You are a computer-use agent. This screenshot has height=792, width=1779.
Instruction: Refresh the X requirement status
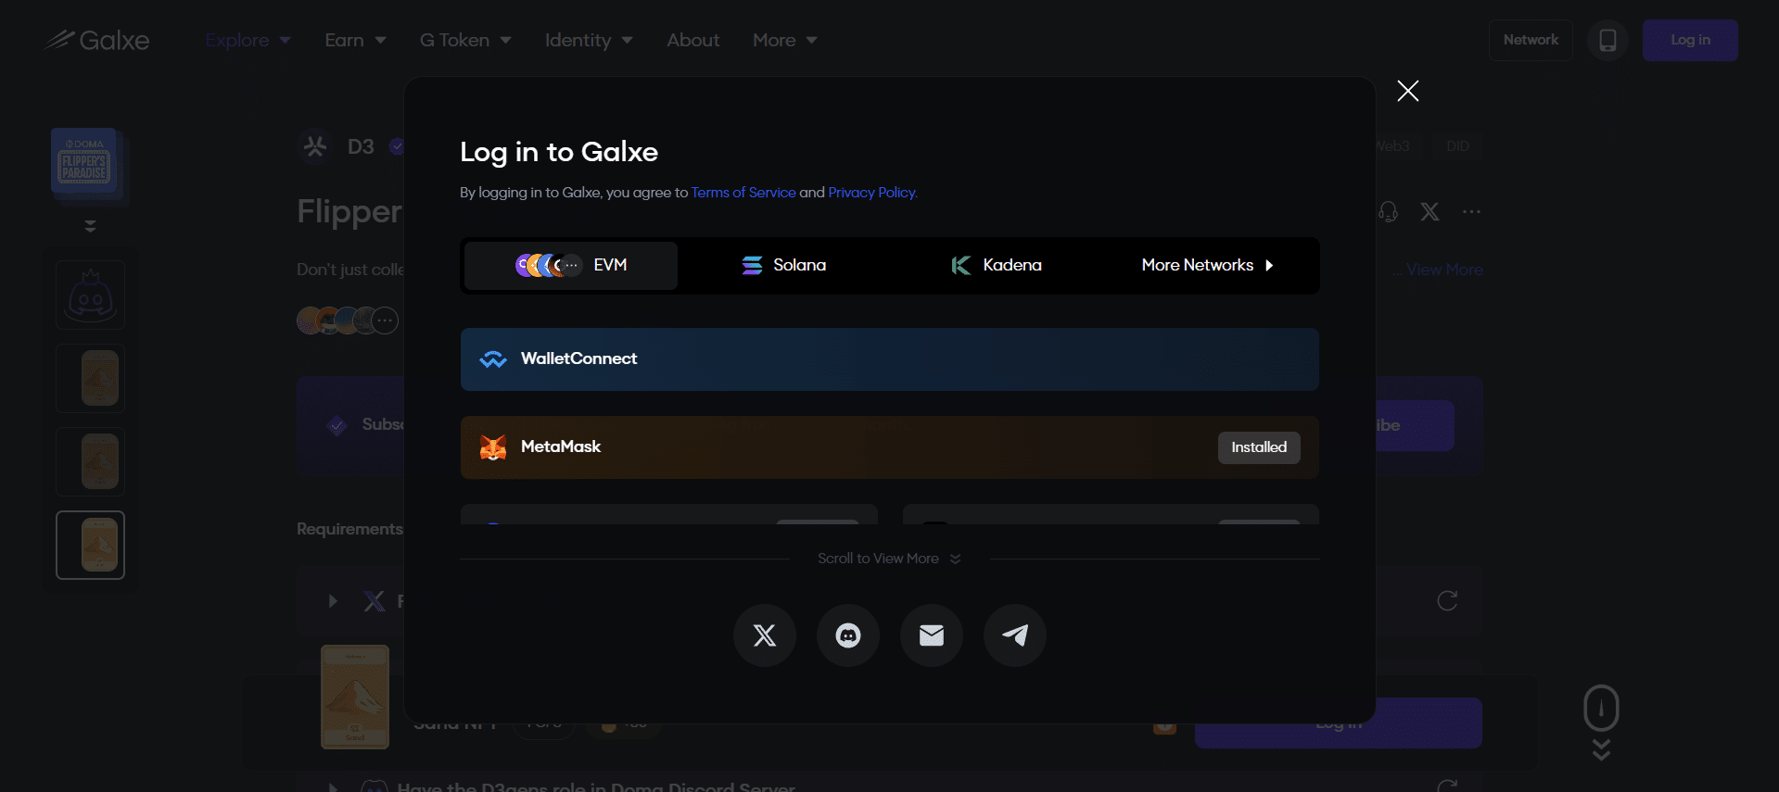[x=1447, y=601]
